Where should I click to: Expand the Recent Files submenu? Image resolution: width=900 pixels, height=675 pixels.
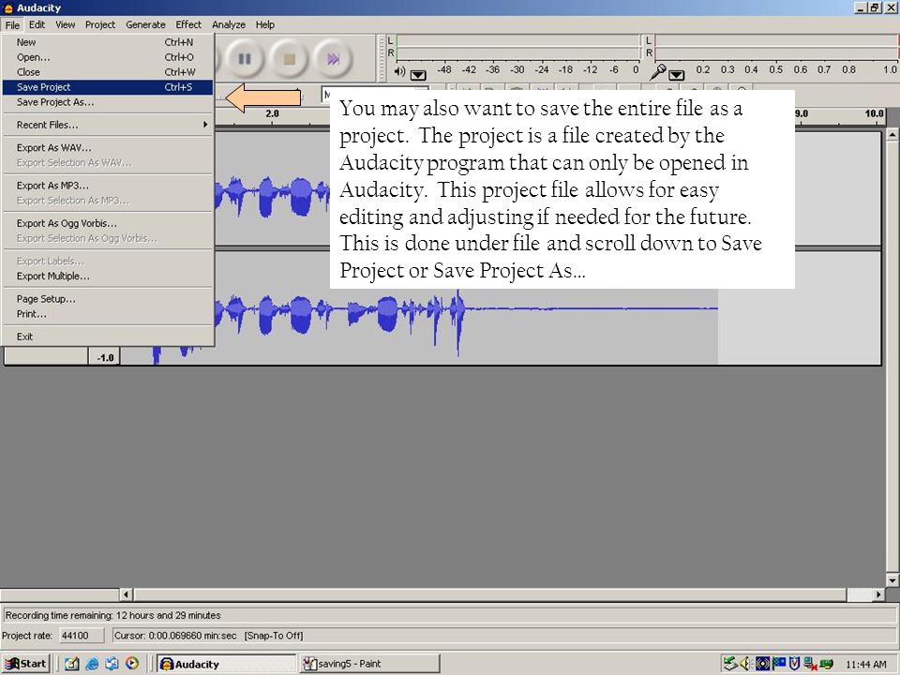click(x=107, y=125)
